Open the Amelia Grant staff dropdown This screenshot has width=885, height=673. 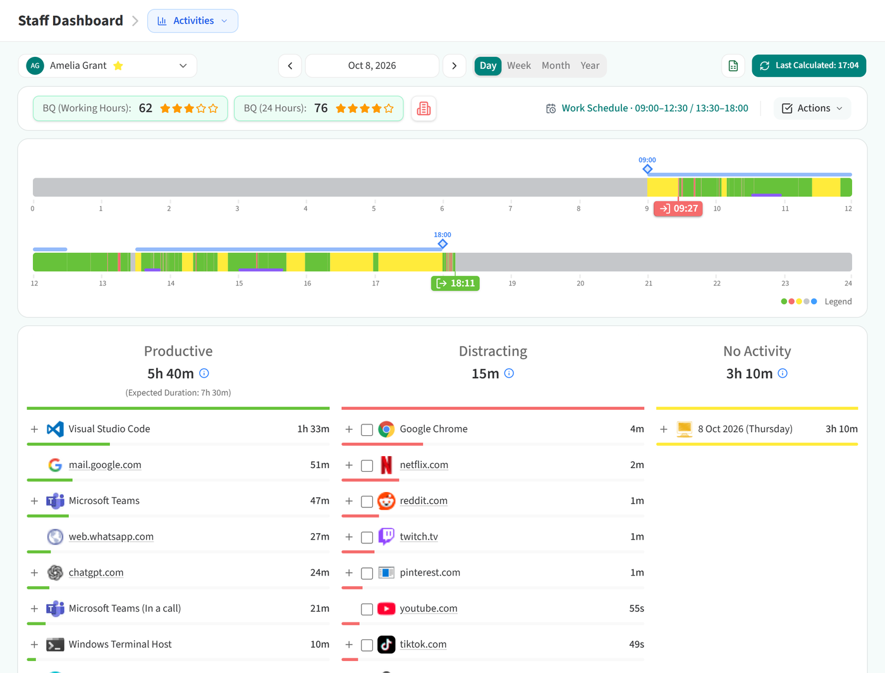pos(107,66)
